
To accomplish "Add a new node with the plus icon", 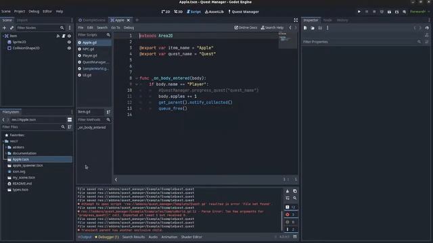I will click(4, 28).
